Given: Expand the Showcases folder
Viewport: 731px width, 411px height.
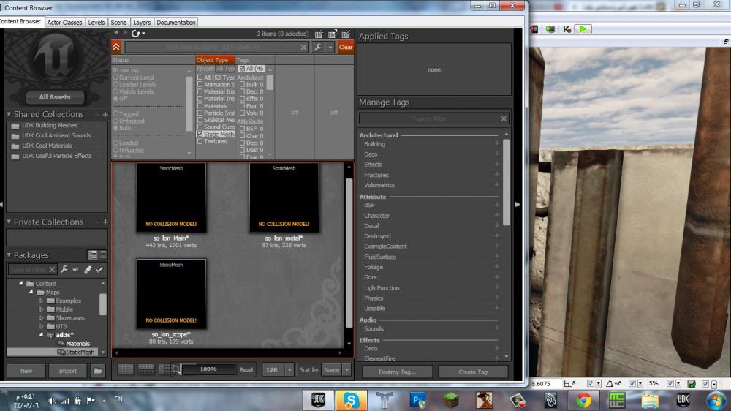Looking at the screenshot, I should 42,318.
